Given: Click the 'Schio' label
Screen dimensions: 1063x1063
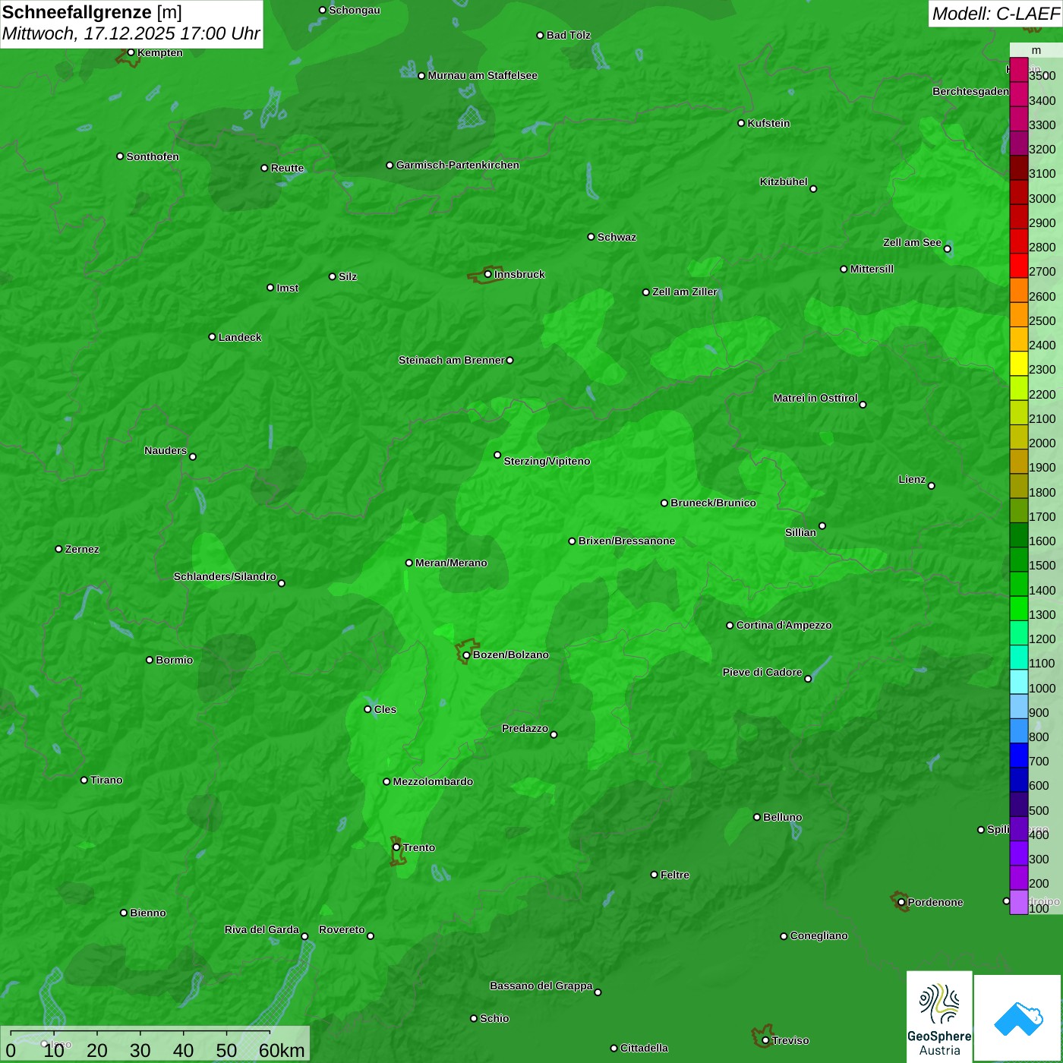Looking at the screenshot, I should [x=494, y=1018].
